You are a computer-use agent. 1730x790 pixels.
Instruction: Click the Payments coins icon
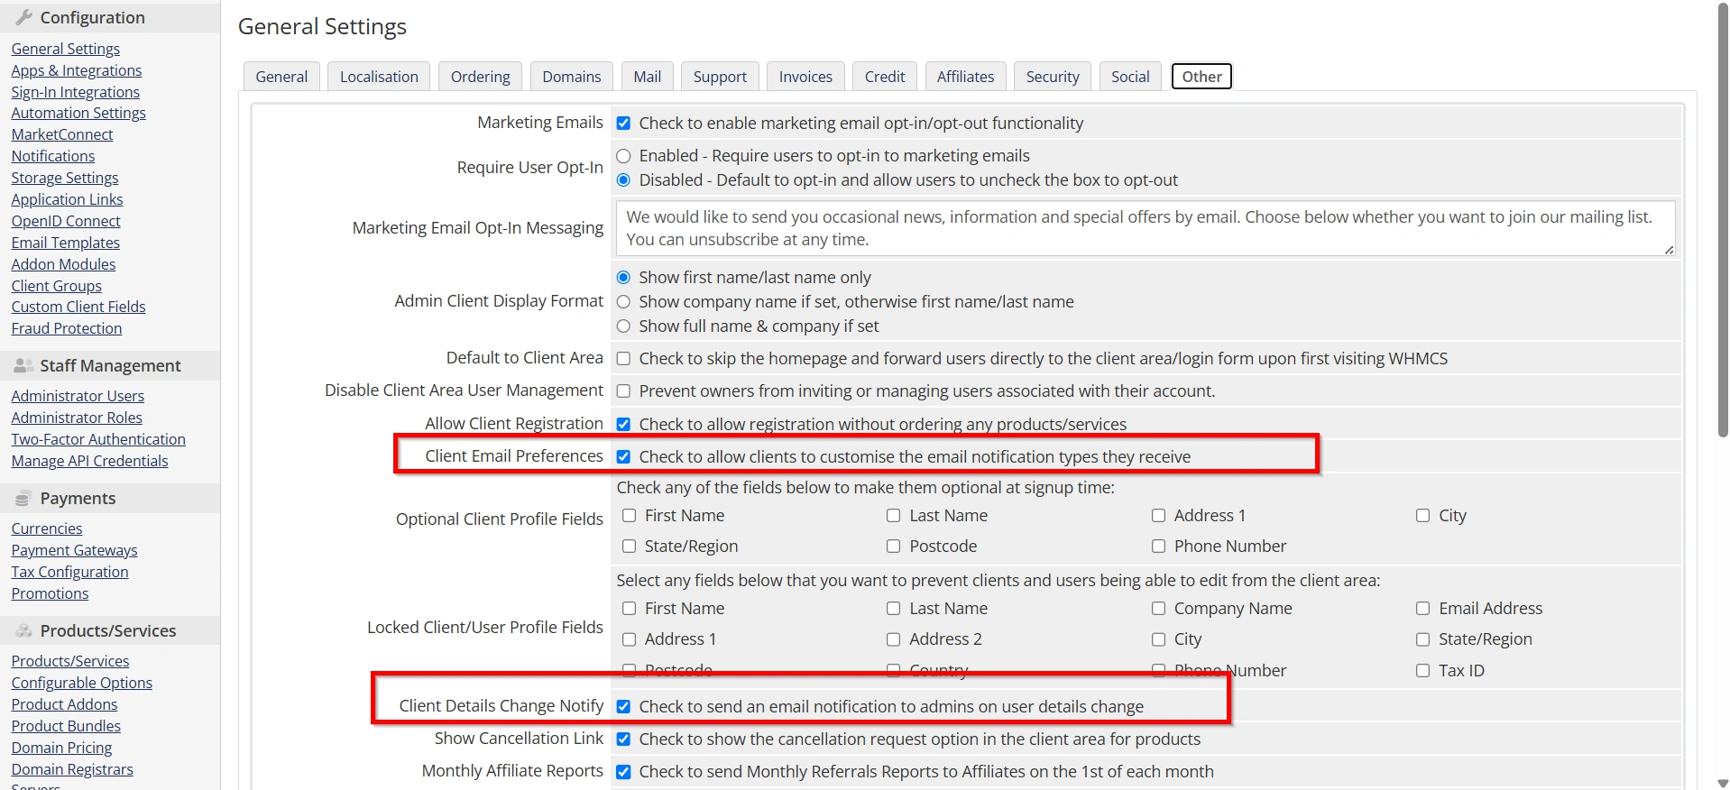click(23, 498)
